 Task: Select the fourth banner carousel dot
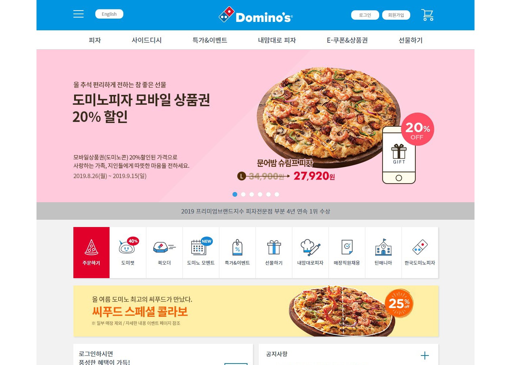click(260, 195)
